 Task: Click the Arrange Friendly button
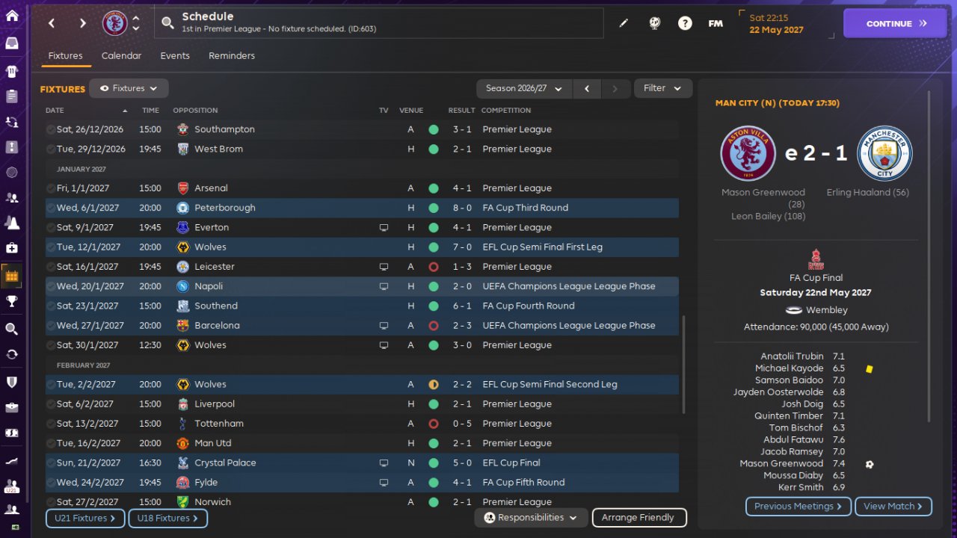tap(639, 517)
